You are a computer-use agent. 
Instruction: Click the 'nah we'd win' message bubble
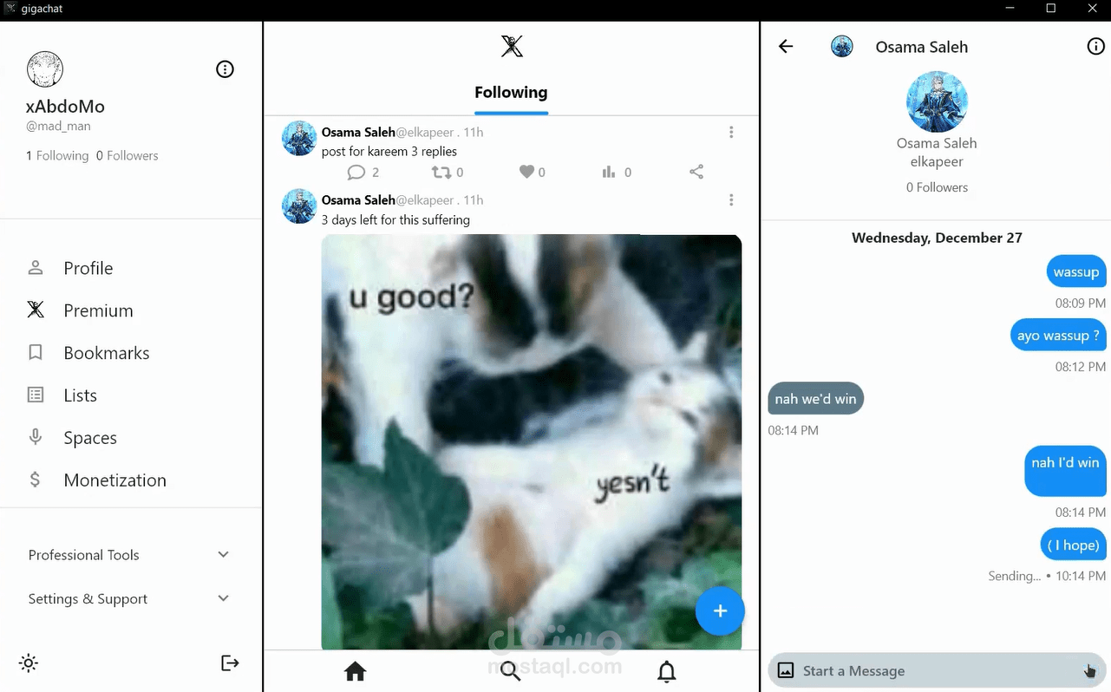click(815, 399)
